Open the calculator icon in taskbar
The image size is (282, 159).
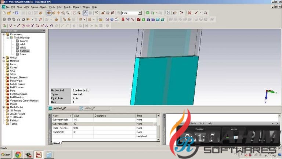49,155
